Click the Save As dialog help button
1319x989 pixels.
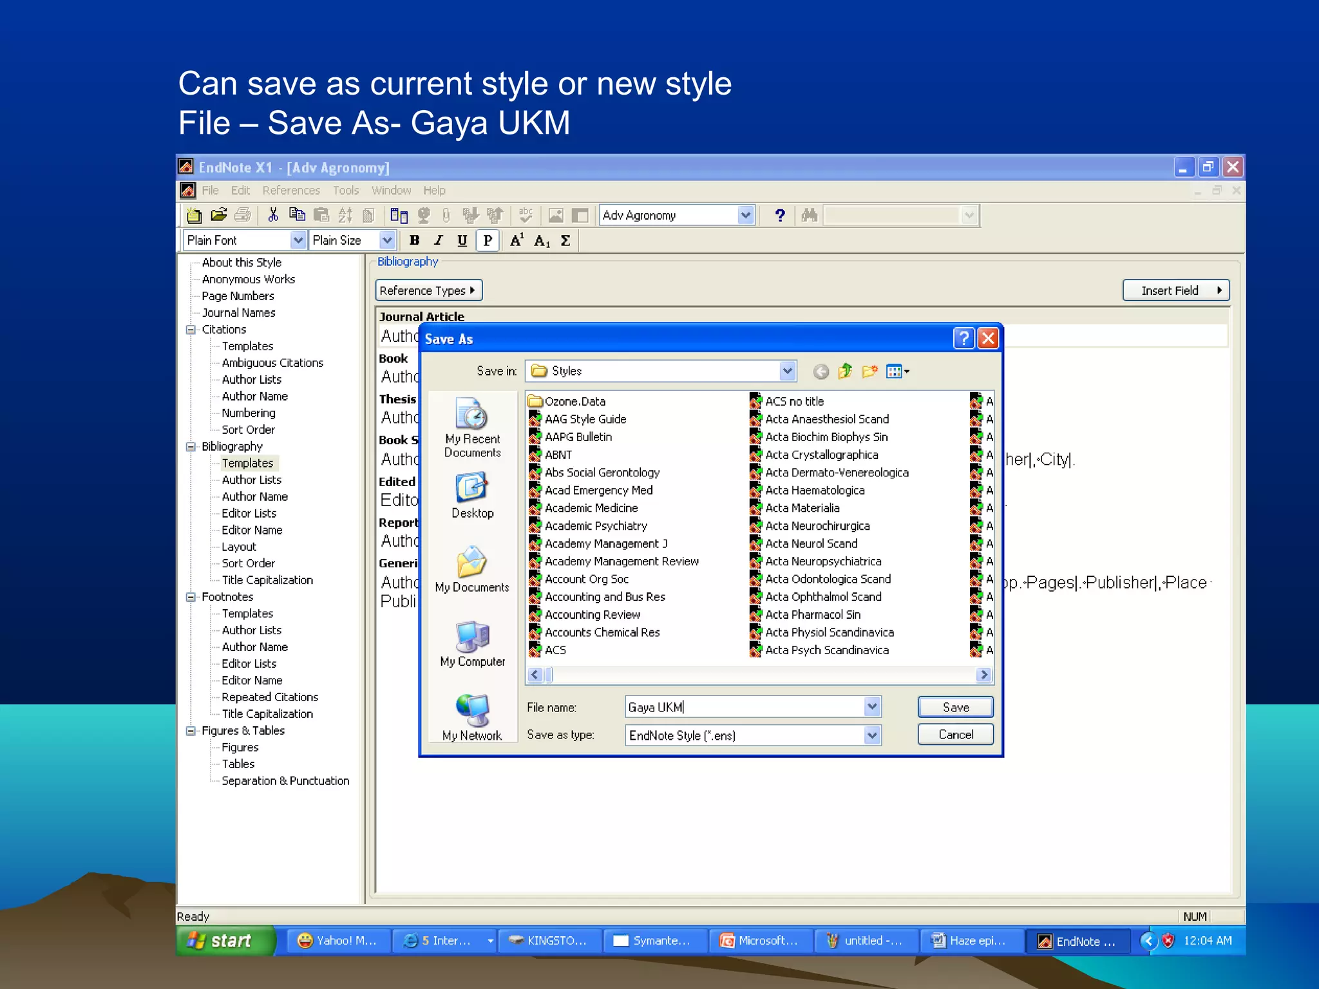point(963,339)
